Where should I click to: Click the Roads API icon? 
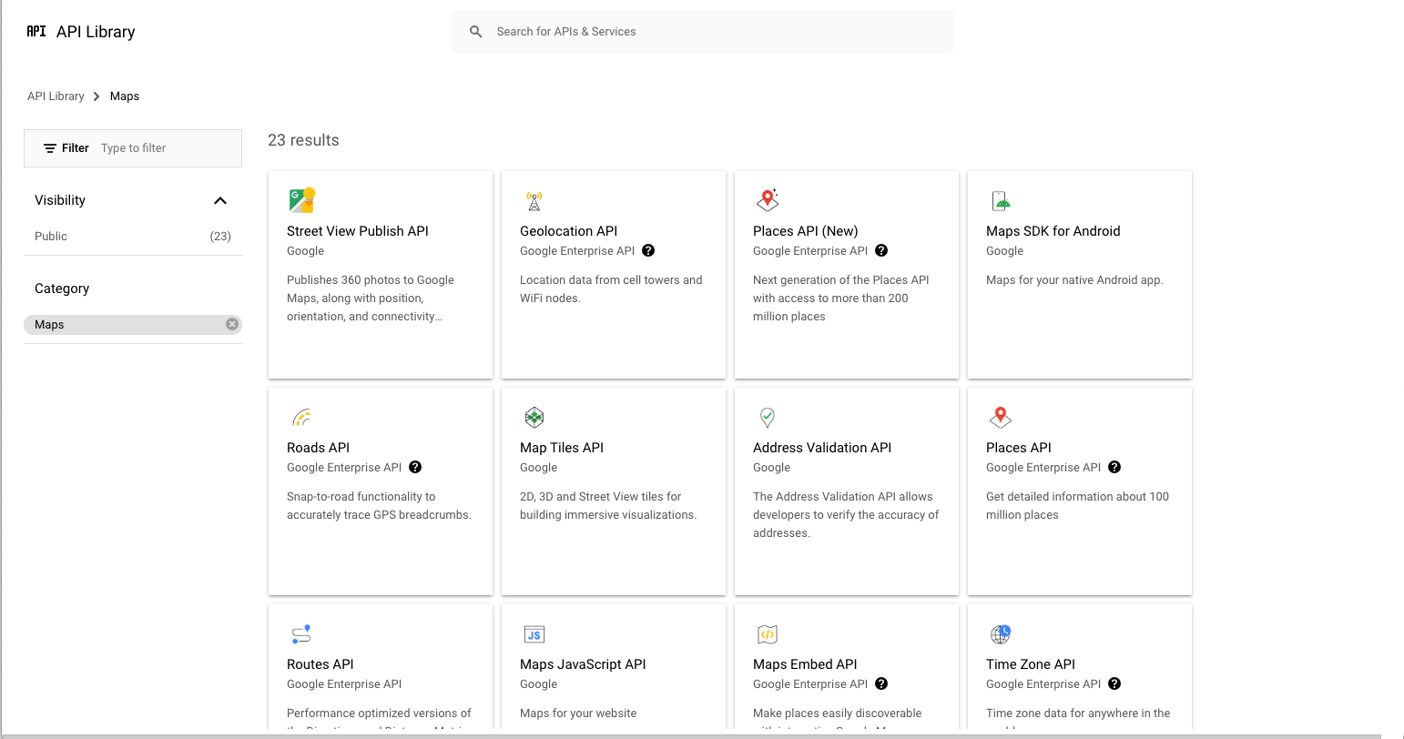click(x=301, y=417)
